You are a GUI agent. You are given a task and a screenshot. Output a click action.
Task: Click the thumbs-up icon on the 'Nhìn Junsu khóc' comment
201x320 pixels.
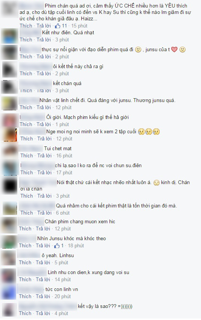click(57, 245)
